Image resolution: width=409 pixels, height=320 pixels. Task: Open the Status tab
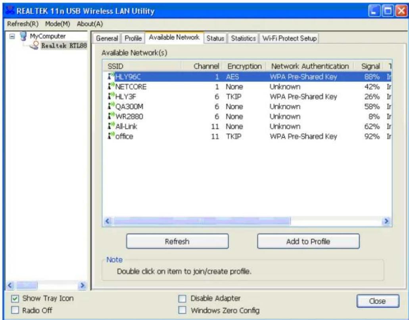point(215,39)
